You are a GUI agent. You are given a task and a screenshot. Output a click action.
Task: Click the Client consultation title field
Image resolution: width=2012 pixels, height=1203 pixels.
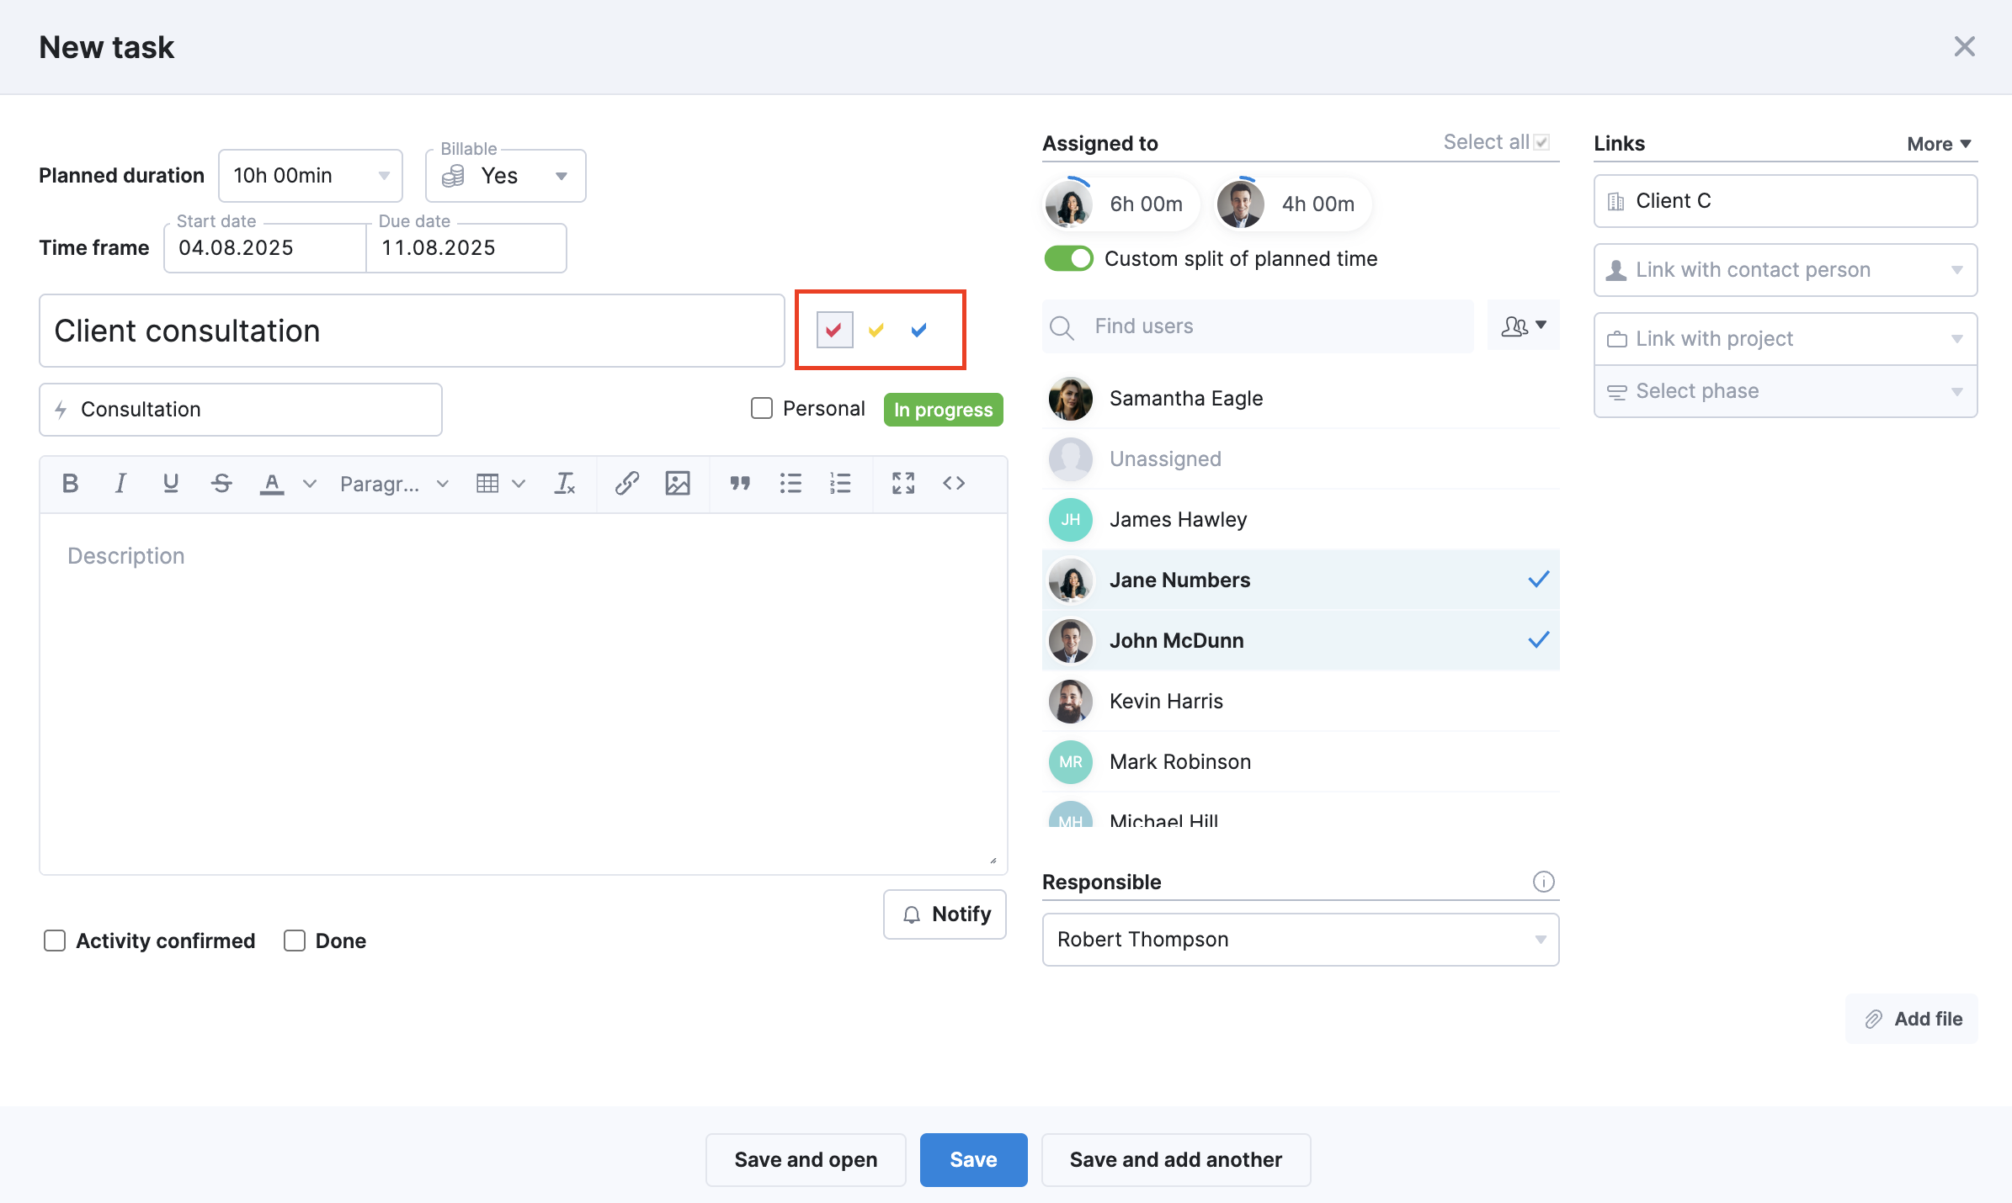click(412, 331)
